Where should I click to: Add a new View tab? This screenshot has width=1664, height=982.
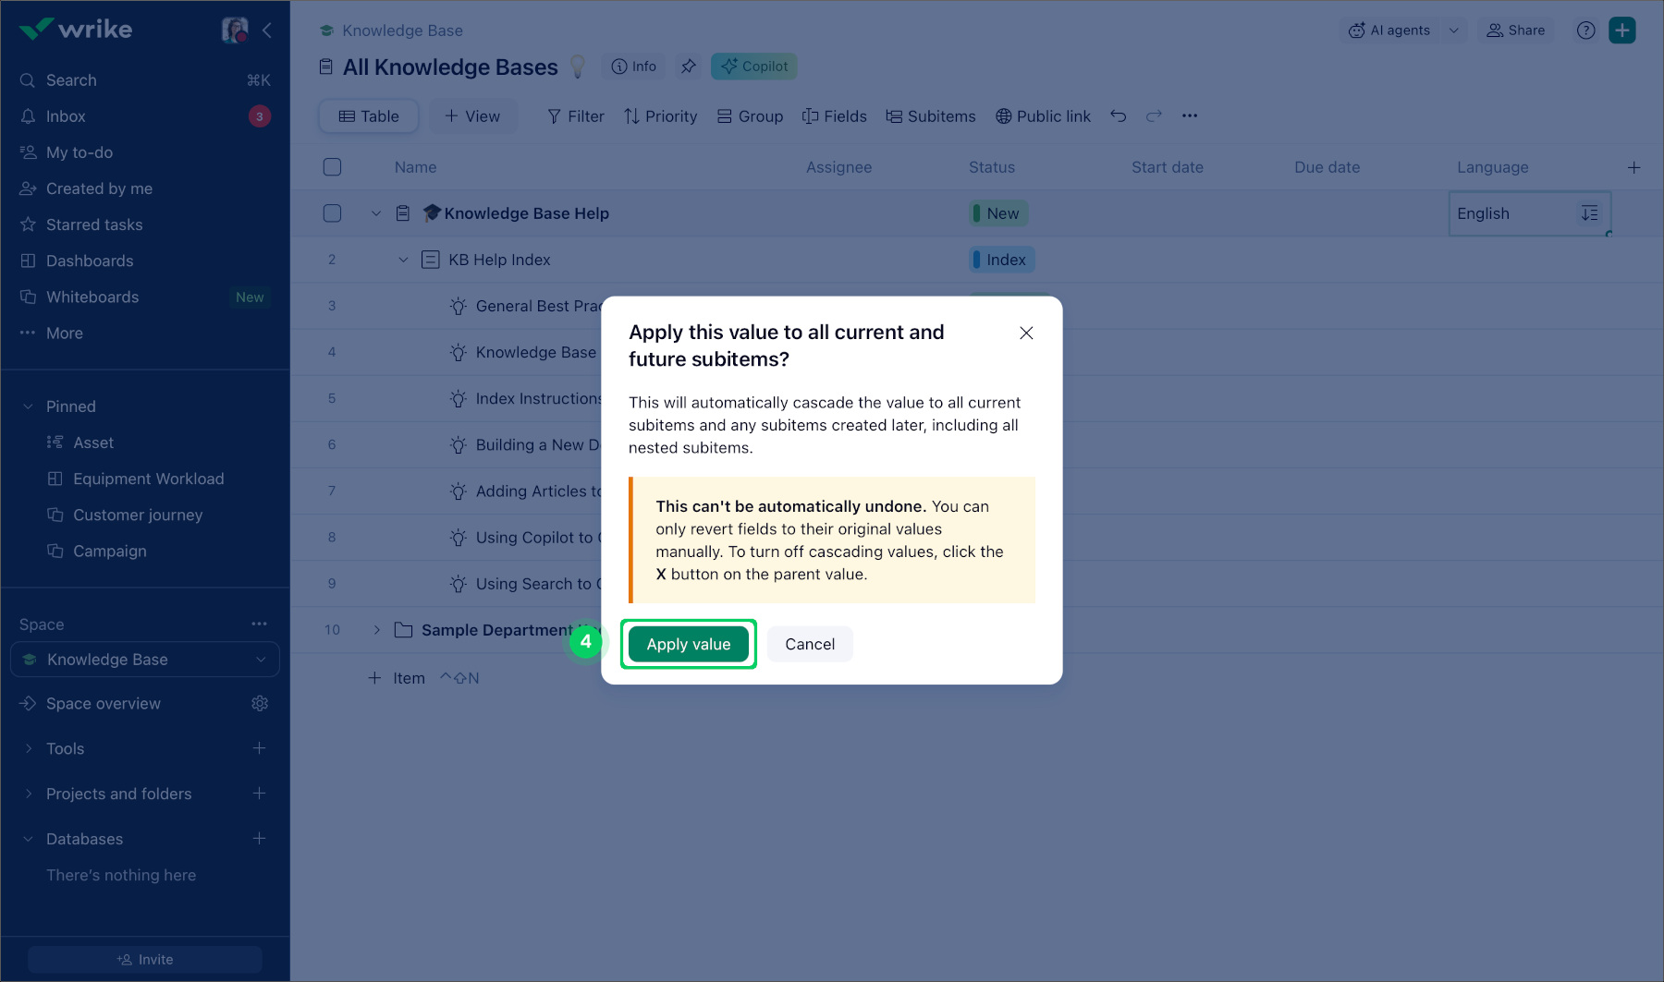pos(472,116)
